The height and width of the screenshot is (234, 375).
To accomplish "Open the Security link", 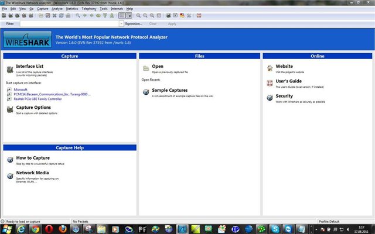I will tap(284, 96).
